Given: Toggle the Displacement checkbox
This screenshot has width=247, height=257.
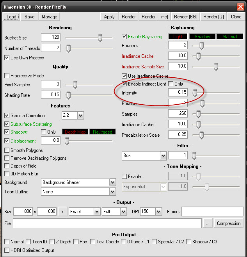Looking at the screenshot, I should click(7, 141).
